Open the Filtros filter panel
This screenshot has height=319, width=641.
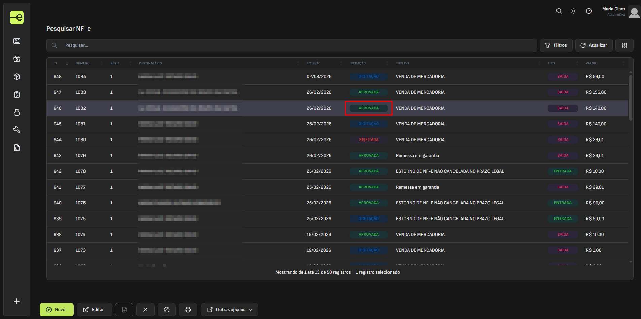click(556, 45)
